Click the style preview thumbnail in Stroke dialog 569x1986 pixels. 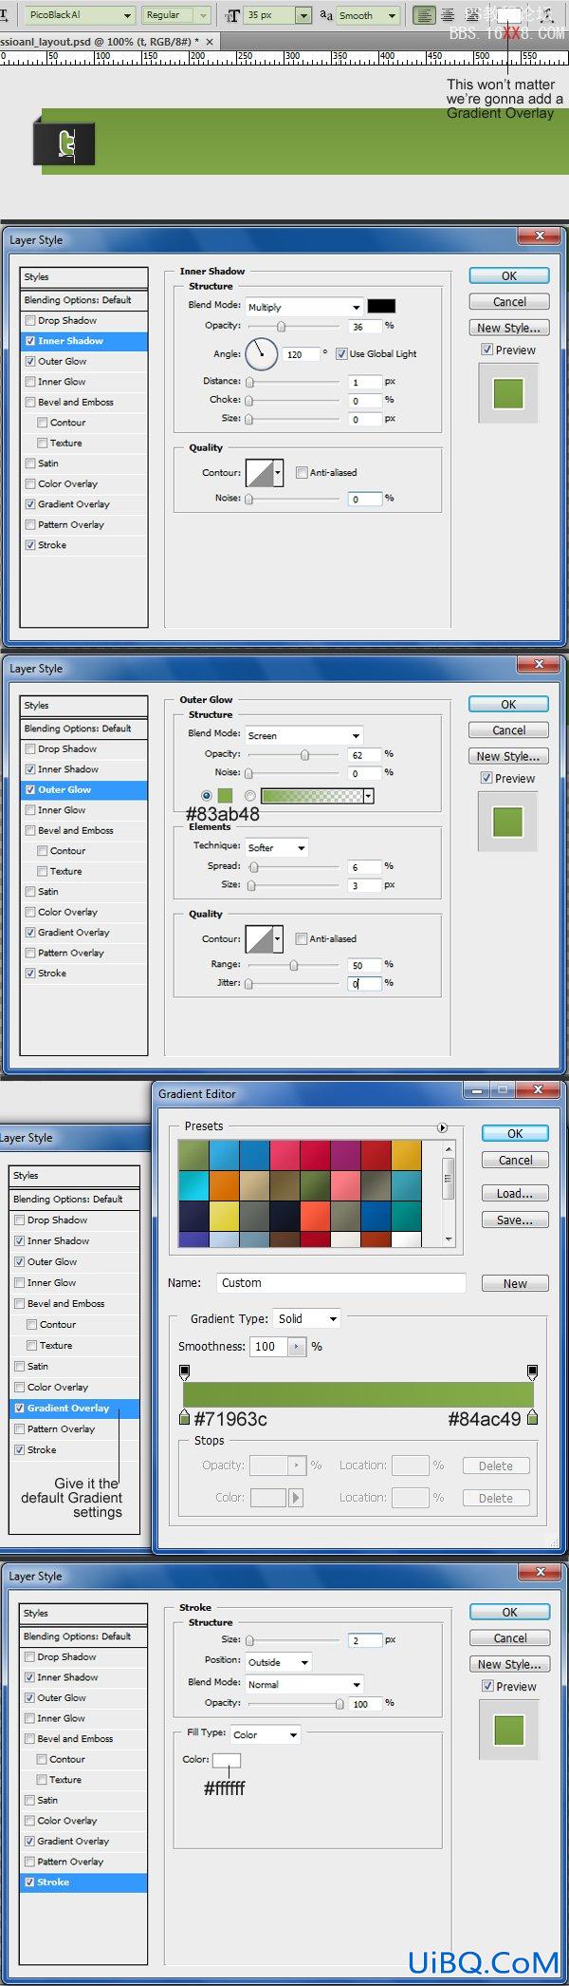pos(508,1730)
